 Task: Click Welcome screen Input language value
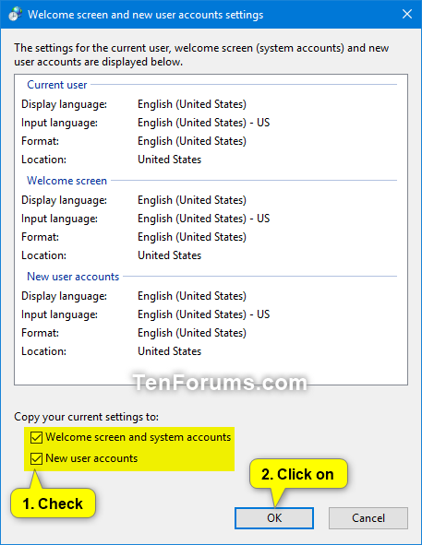pyautogui.click(x=204, y=219)
